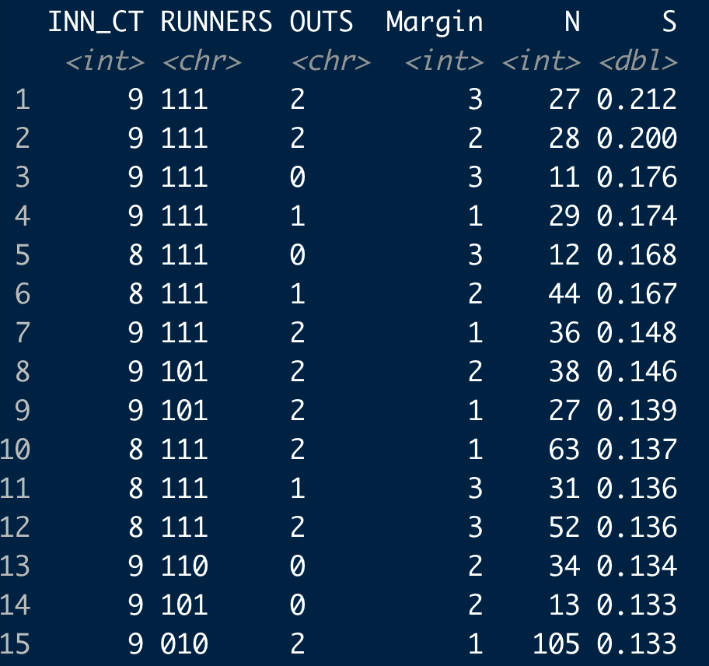Screen dimensions: 709x666
Task: Select the S value 0.212
Action: point(637,100)
